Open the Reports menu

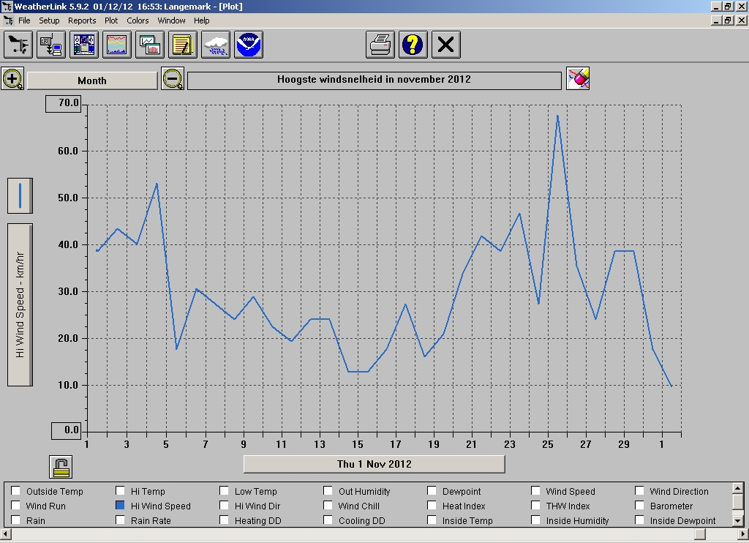82,20
